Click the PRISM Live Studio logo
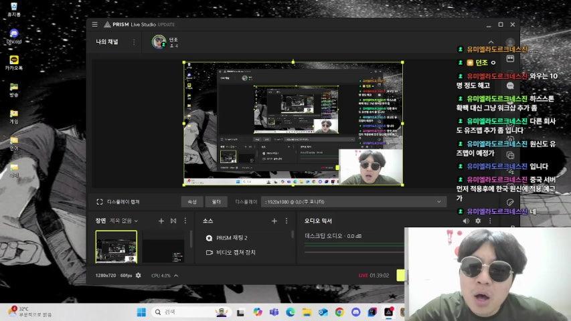The width and height of the screenshot is (571, 321). pyautogui.click(x=107, y=24)
